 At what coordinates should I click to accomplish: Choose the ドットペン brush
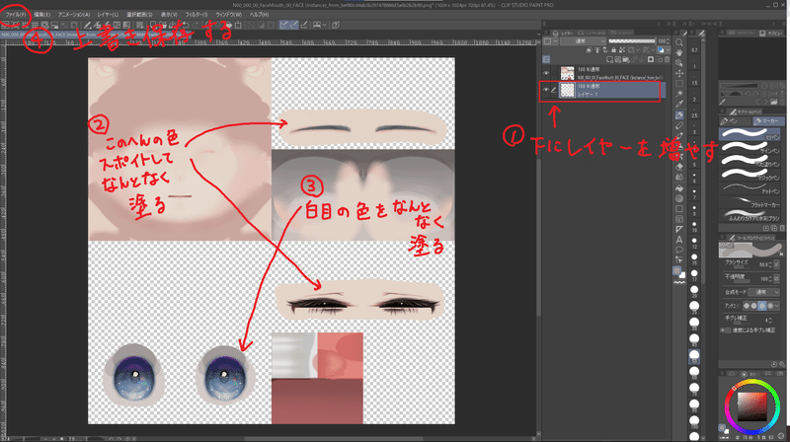[750, 187]
